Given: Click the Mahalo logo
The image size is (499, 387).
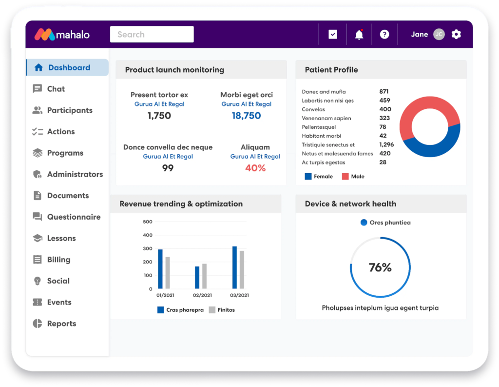Looking at the screenshot, I should [x=62, y=35].
